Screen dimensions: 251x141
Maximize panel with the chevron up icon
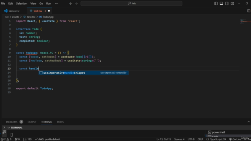(248, 122)
